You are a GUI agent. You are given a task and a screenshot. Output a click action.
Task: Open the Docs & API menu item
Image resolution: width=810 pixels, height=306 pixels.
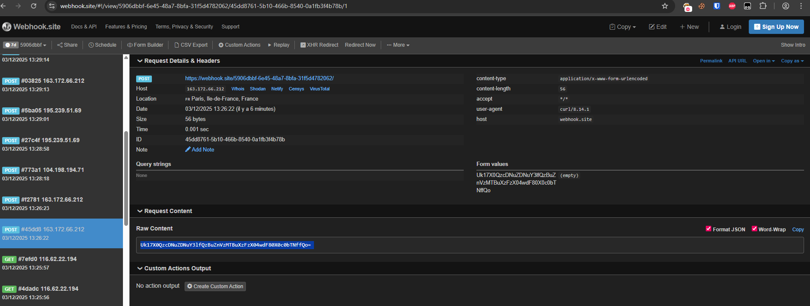click(84, 27)
